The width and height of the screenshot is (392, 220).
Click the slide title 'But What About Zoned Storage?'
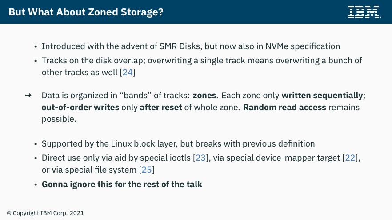(x=86, y=12)
